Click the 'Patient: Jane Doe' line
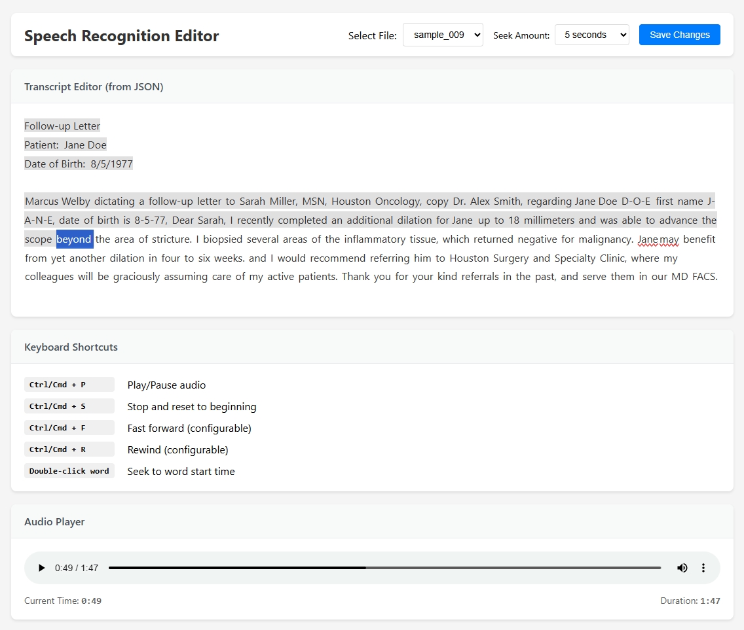This screenshot has height=630, width=744. pyautogui.click(x=65, y=145)
